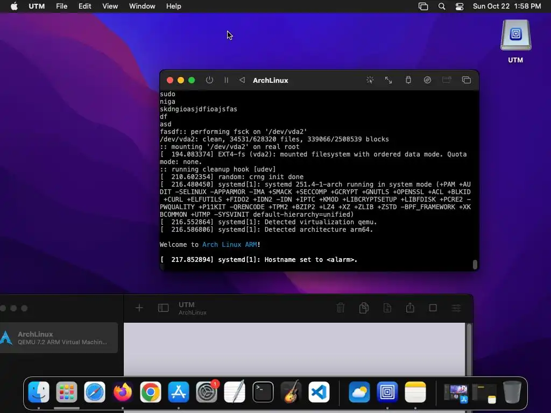Screen dimensions: 551x413
Task: Click the Stage Manager icon in menu bar
Action: [423, 6]
